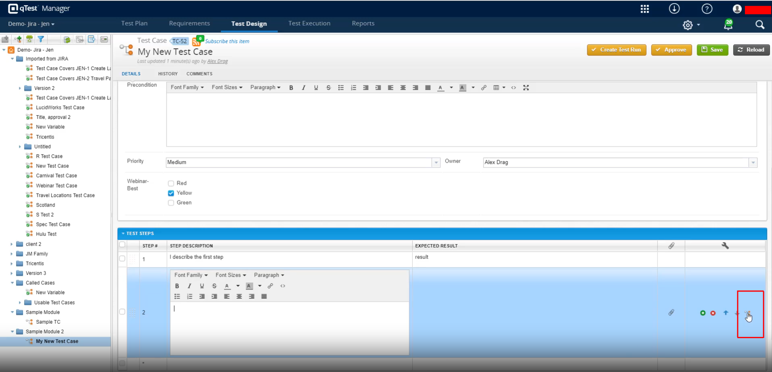Click the green add step icon in row 2
772x372 pixels.
(703, 313)
